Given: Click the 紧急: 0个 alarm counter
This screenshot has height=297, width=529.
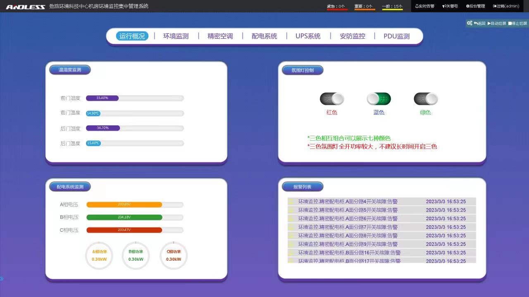Looking at the screenshot, I should [x=336, y=7].
